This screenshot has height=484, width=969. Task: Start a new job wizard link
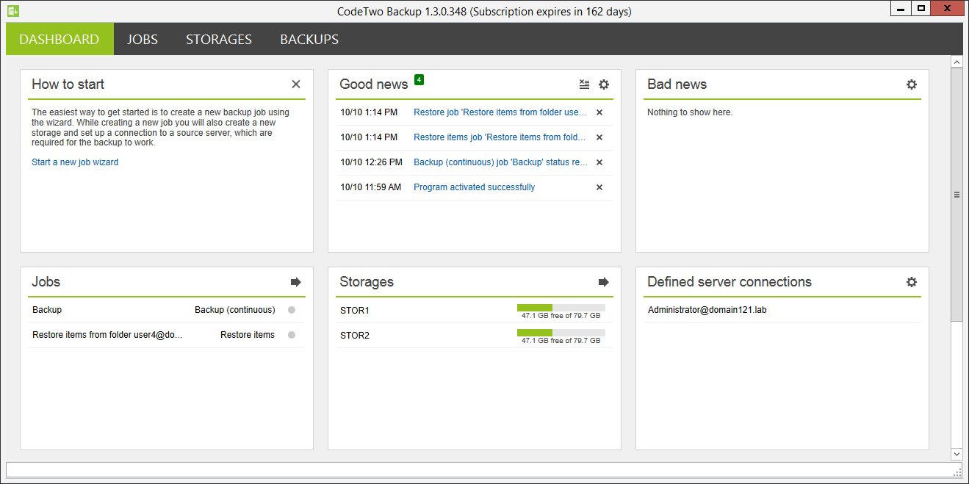tap(75, 162)
